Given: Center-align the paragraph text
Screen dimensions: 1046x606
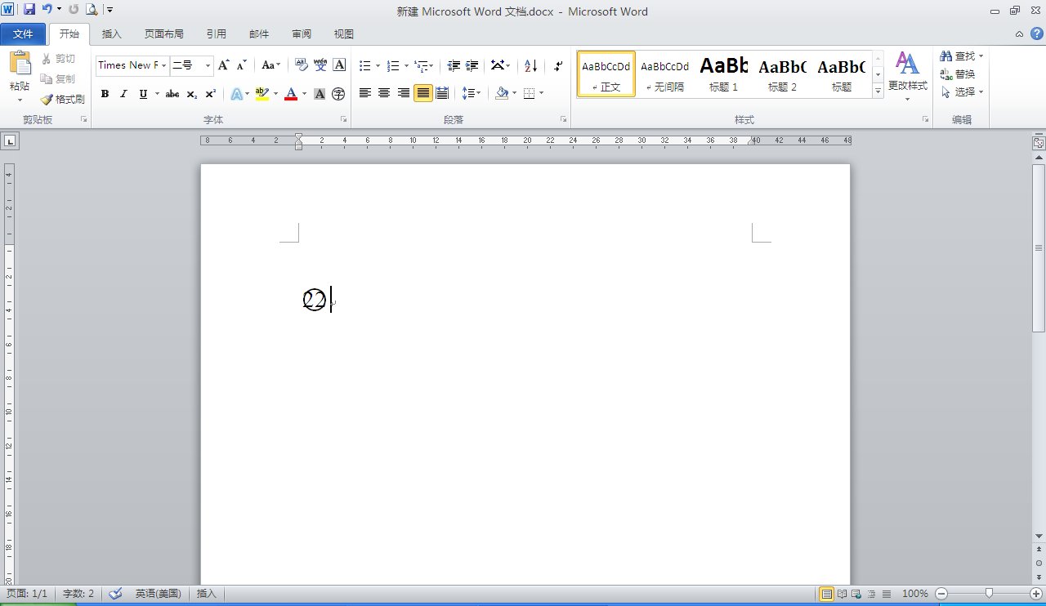Looking at the screenshot, I should (x=384, y=93).
